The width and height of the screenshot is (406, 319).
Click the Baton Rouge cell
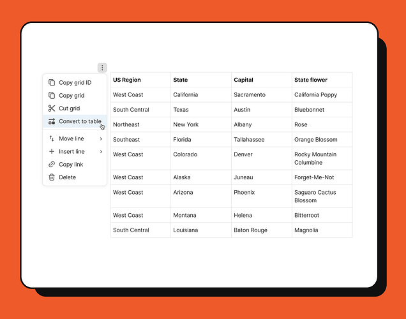coord(262,230)
